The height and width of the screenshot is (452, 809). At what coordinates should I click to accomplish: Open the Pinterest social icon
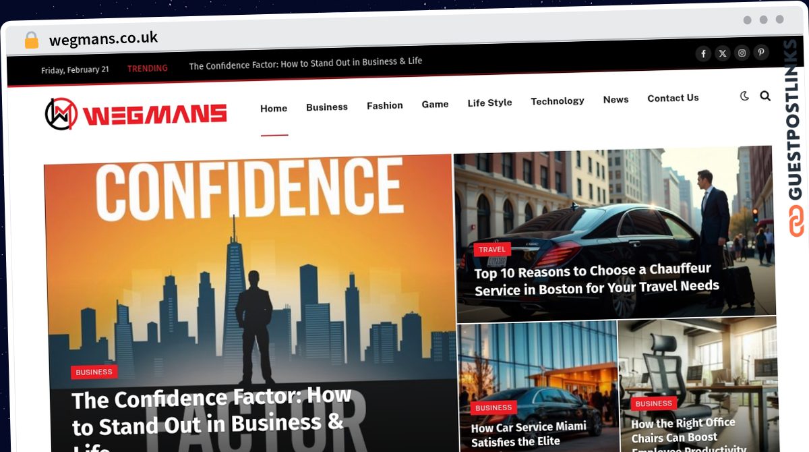pos(761,52)
